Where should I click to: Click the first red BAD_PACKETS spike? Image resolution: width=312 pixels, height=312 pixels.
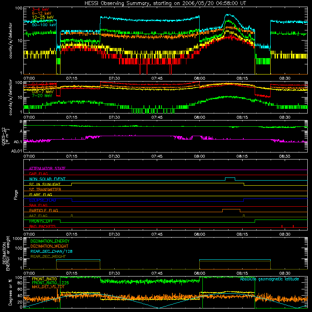[x=282, y=226]
